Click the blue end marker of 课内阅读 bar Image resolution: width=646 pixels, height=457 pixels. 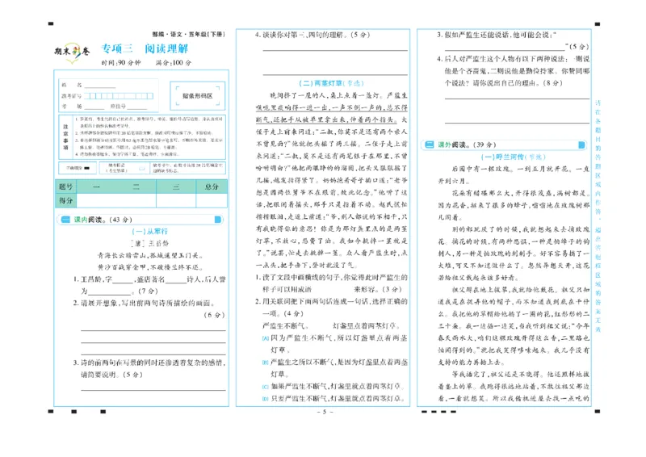pyautogui.click(x=218, y=220)
